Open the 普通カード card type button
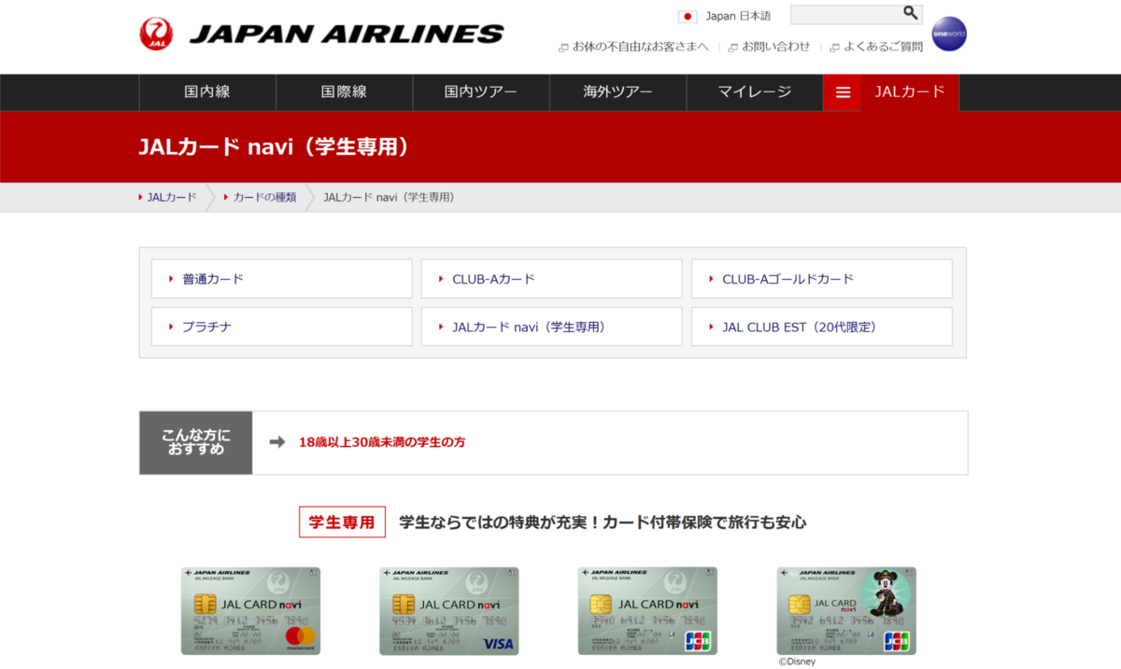Screen dimensions: 1121x669 point(281,279)
